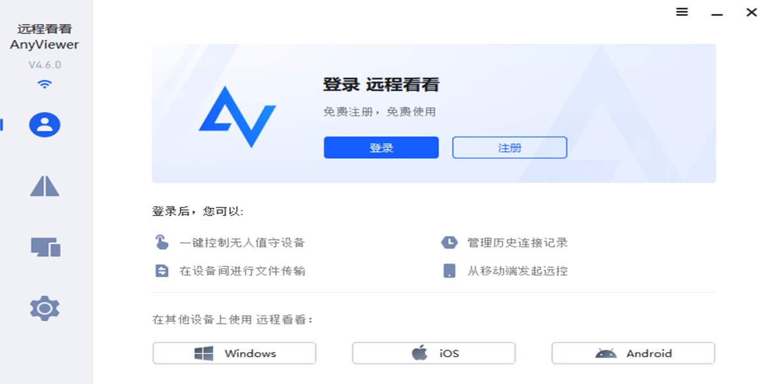This screenshot has height=384, width=768.
Task: Open the settings gear in sidebar
Action: pyautogui.click(x=45, y=308)
